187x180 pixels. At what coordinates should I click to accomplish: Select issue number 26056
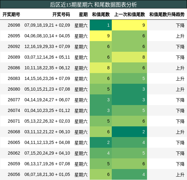tap(14, 174)
